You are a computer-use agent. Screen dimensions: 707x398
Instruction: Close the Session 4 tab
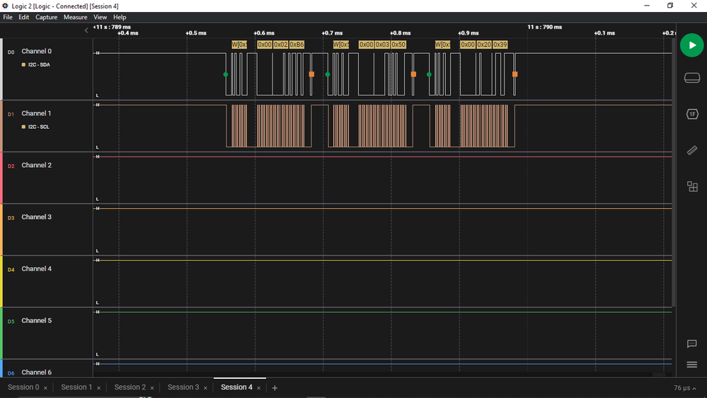coord(258,388)
